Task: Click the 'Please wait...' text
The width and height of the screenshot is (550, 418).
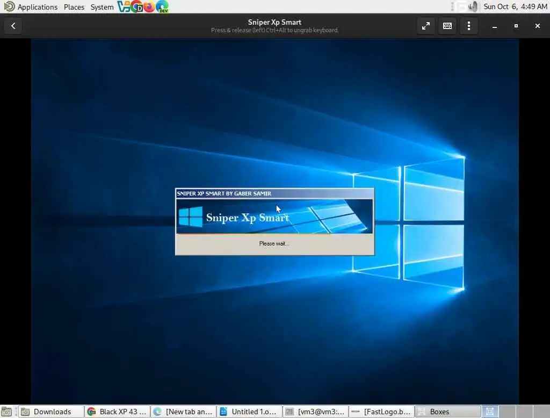Action: (274, 243)
